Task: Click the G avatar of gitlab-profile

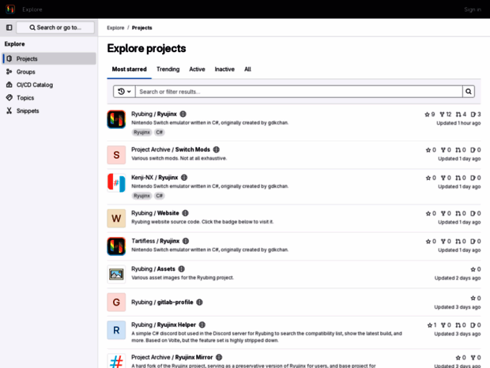Action: tap(116, 302)
